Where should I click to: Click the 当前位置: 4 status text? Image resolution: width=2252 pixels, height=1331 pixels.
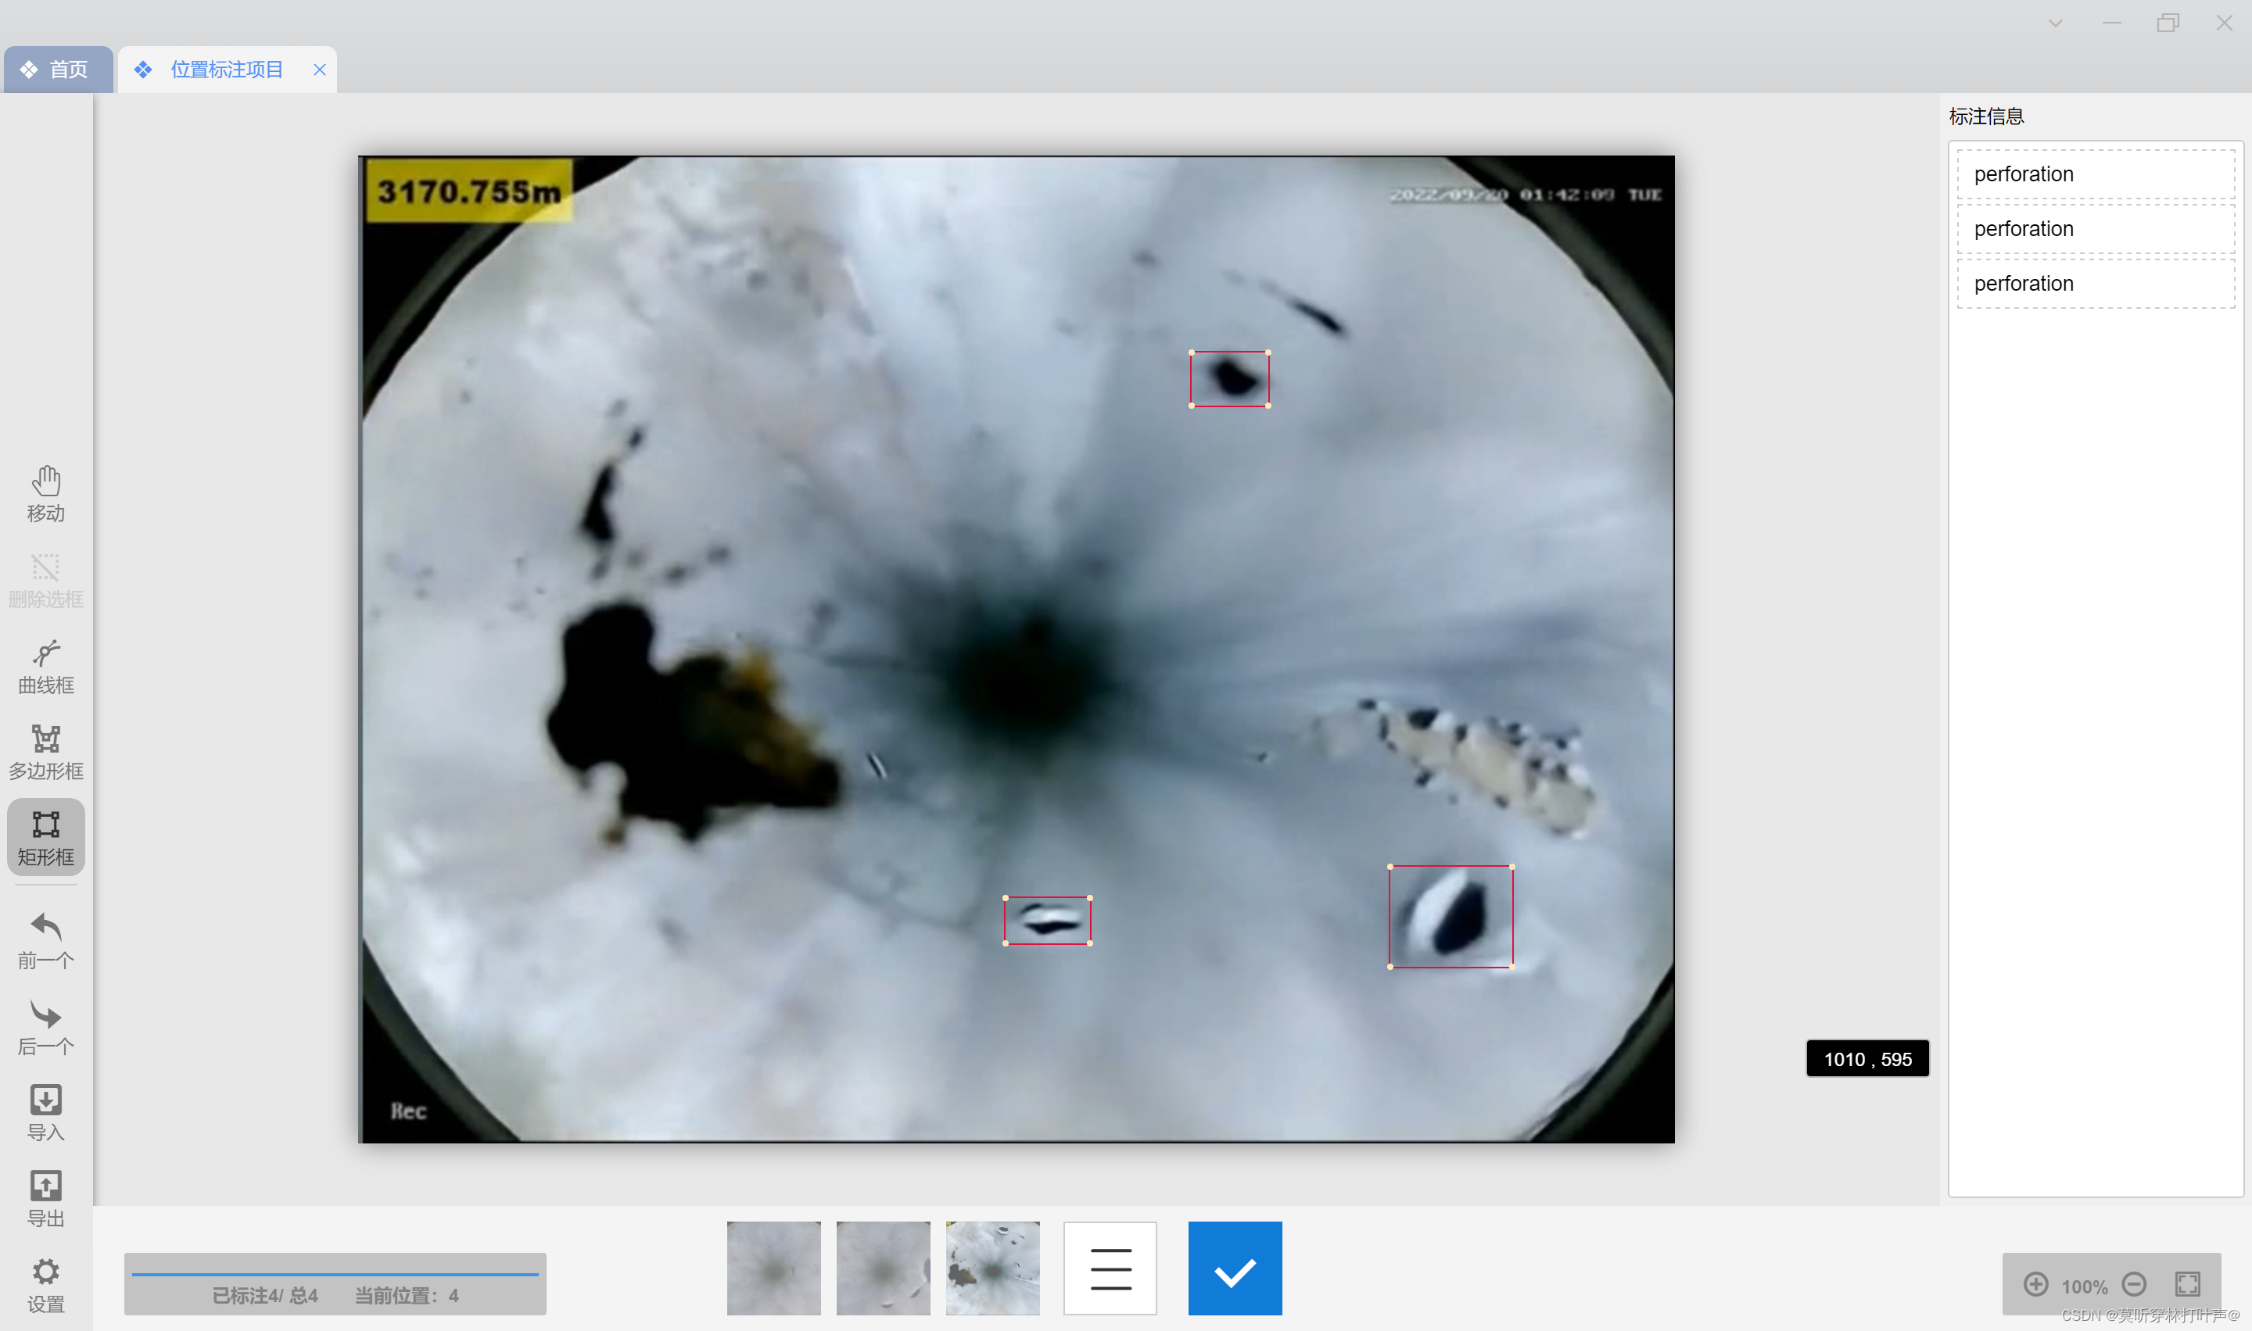pyautogui.click(x=407, y=1296)
